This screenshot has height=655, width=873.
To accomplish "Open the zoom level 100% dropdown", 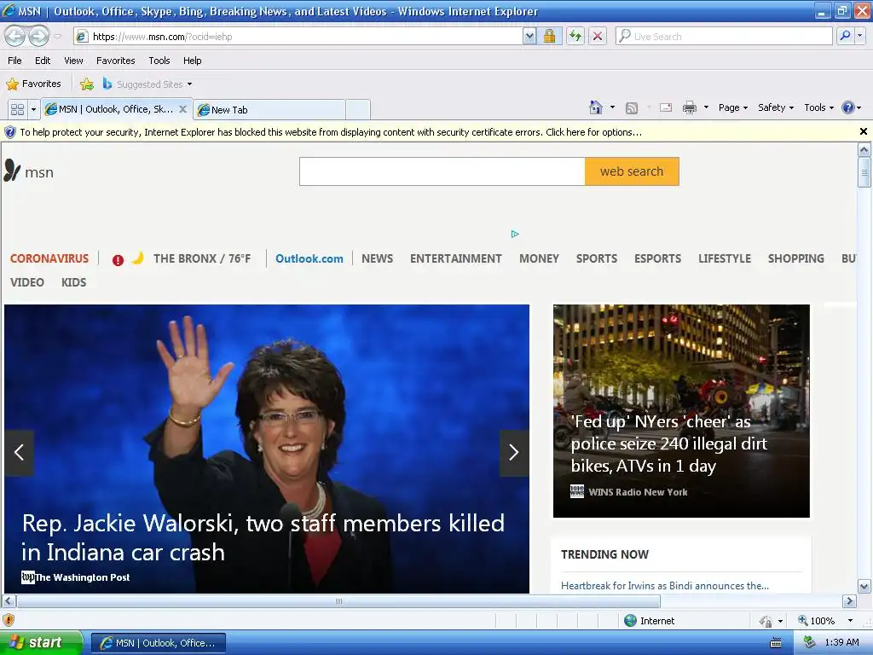I will 850,621.
